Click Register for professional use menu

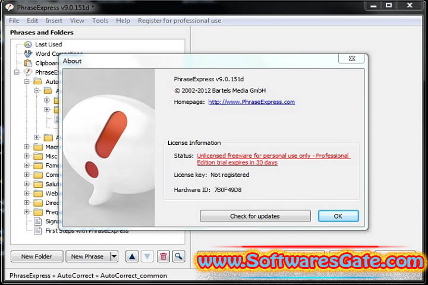(180, 21)
